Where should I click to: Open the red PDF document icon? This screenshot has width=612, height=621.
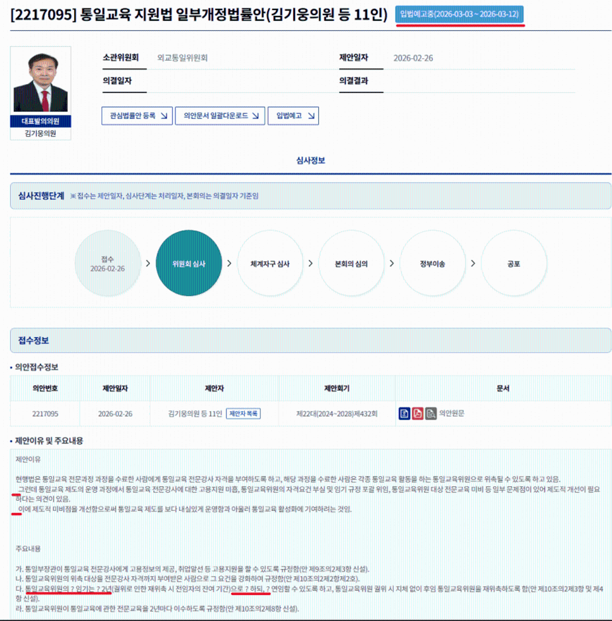point(418,413)
